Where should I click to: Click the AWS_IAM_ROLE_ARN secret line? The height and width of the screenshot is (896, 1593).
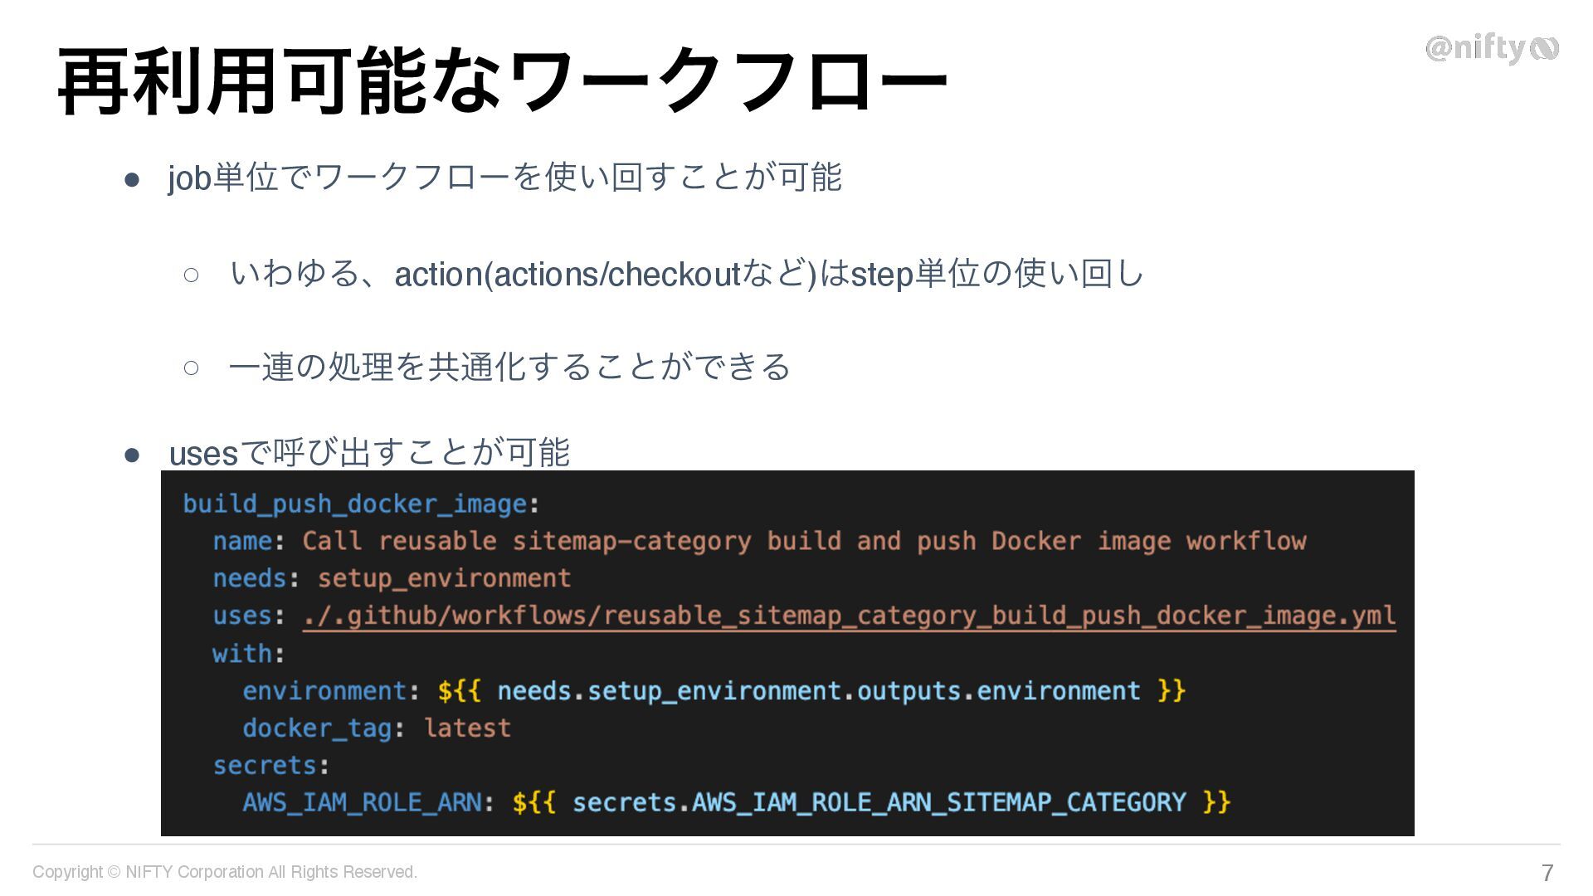737,802
